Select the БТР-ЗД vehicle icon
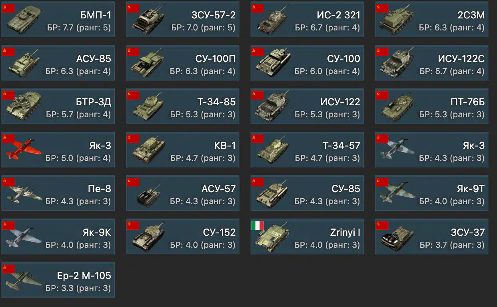This screenshot has width=497, height=307. pyautogui.click(x=24, y=106)
